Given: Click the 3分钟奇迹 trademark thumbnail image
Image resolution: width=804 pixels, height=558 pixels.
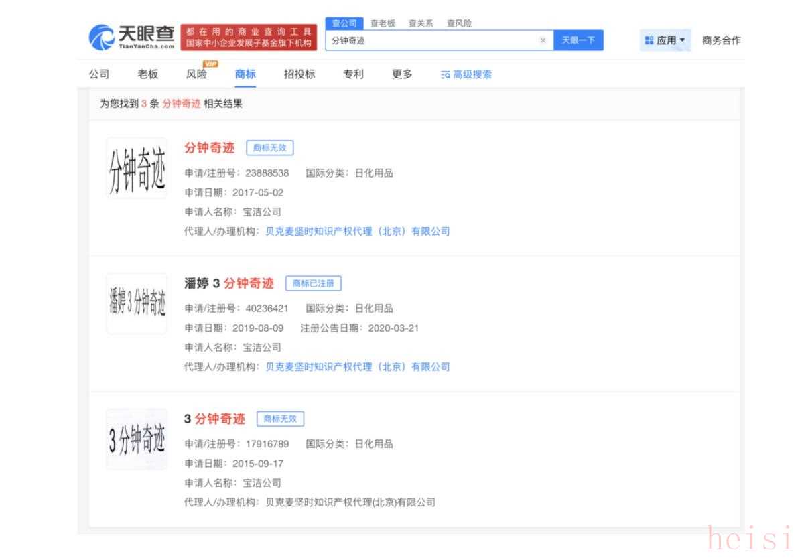Looking at the screenshot, I should click(x=137, y=439).
